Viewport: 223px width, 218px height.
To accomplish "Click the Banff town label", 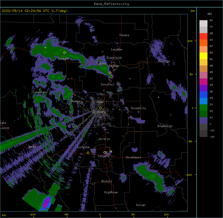I will 32,147.
